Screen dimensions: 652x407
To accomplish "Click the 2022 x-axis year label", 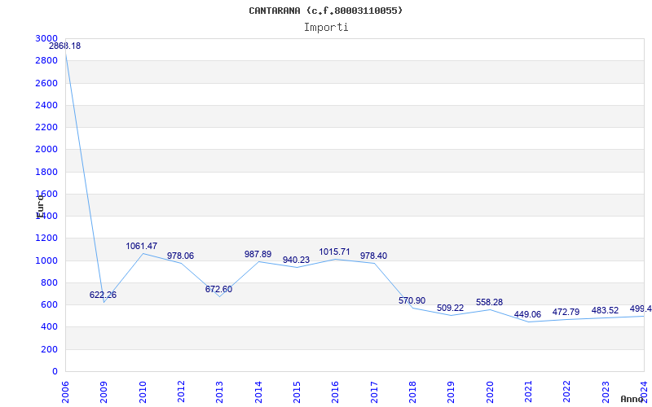I will (567, 392).
